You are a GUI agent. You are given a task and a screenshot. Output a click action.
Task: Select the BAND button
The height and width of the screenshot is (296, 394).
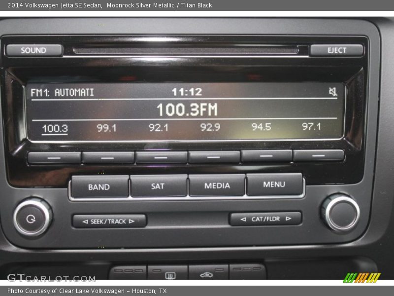tap(100, 186)
